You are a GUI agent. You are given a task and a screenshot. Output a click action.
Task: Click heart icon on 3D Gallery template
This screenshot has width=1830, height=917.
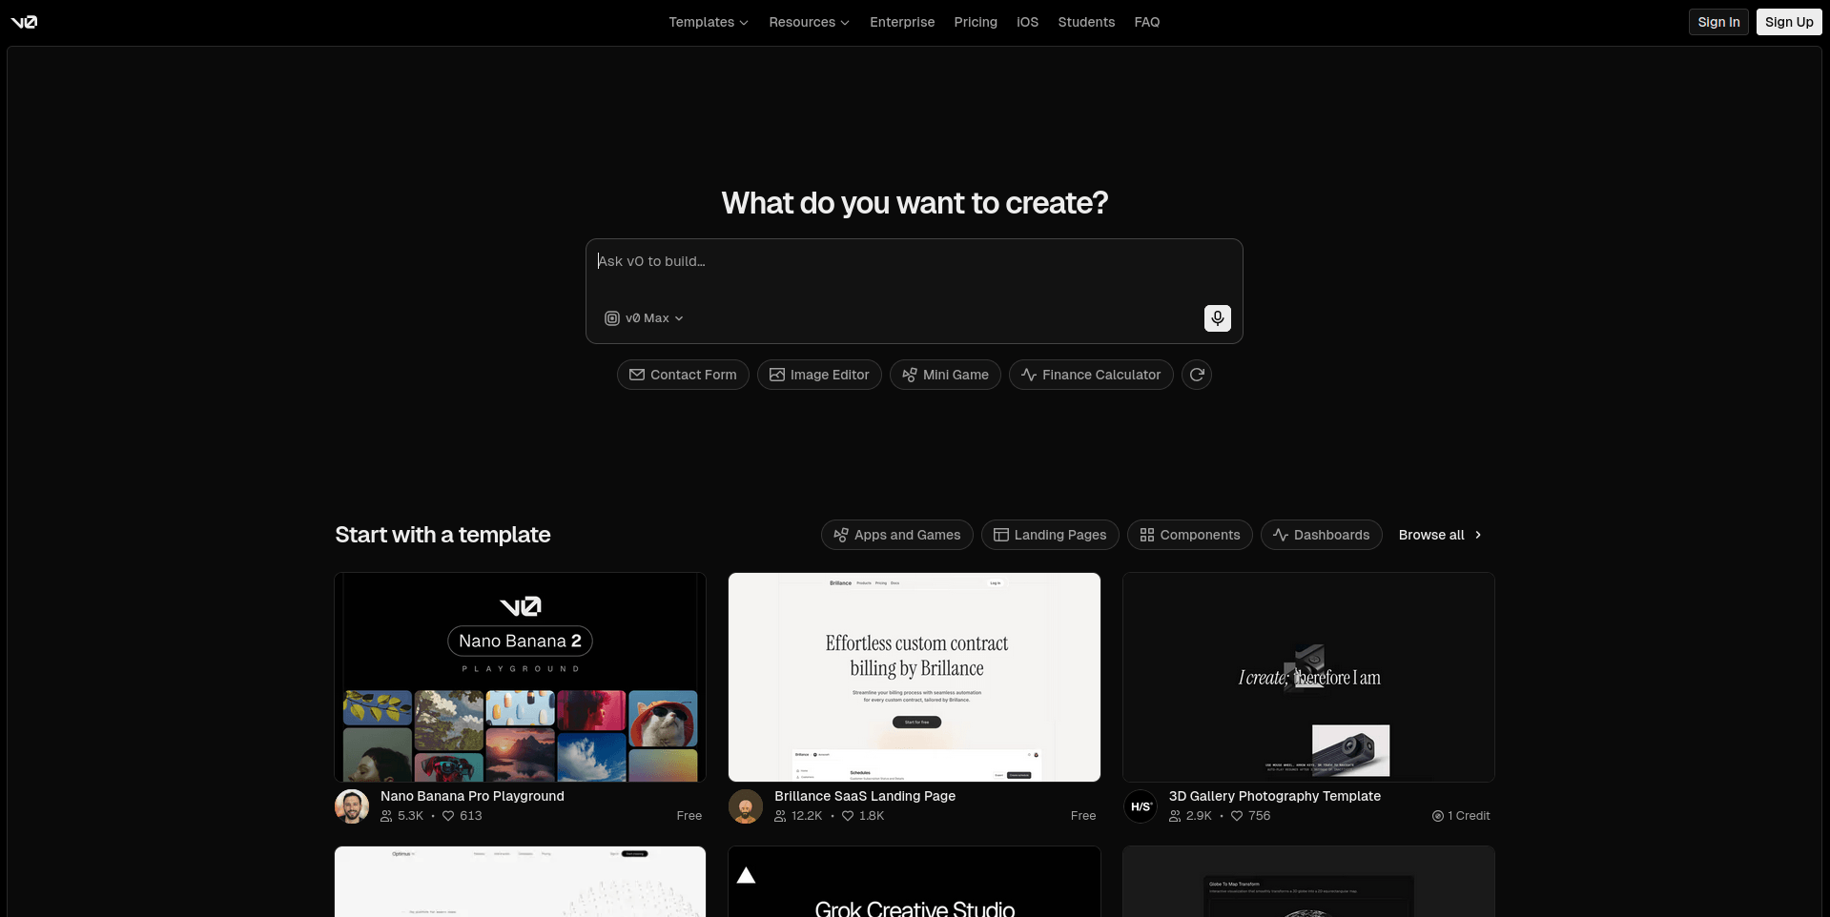1237,816
